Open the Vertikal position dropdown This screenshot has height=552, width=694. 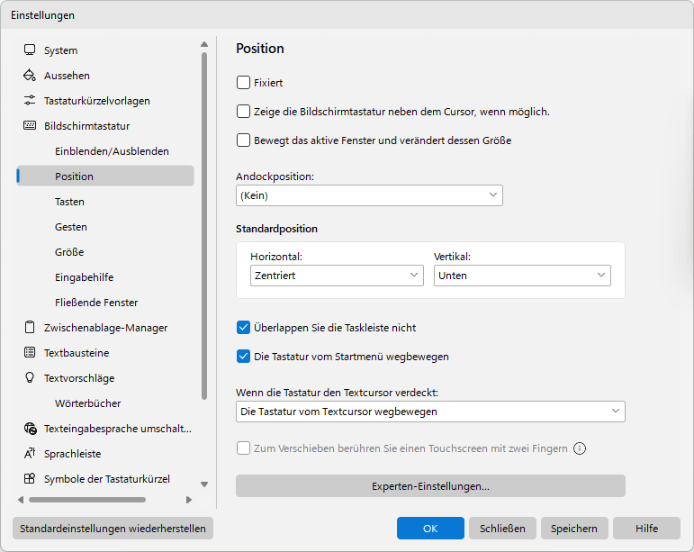point(522,276)
